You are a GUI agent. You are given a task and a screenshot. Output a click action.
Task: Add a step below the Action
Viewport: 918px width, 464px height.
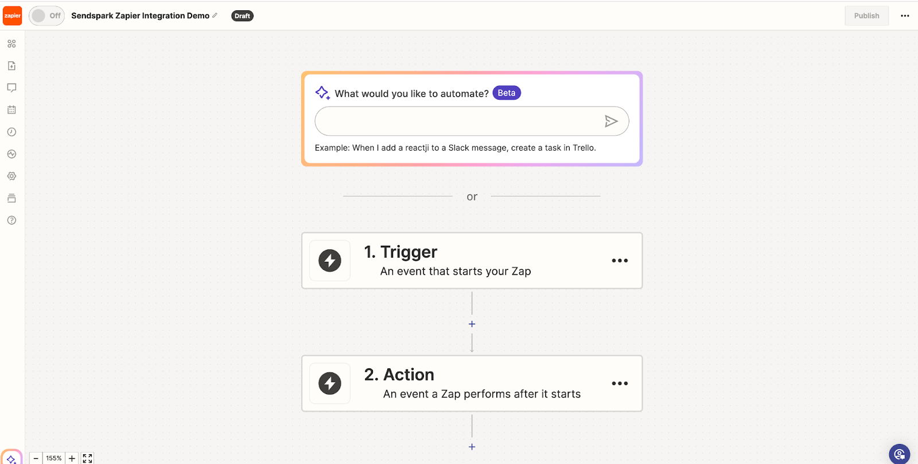click(472, 447)
